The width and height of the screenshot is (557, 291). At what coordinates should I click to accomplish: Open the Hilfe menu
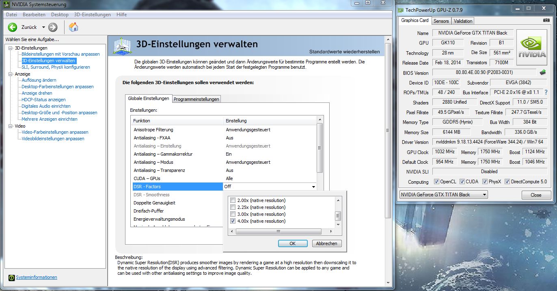(121, 15)
